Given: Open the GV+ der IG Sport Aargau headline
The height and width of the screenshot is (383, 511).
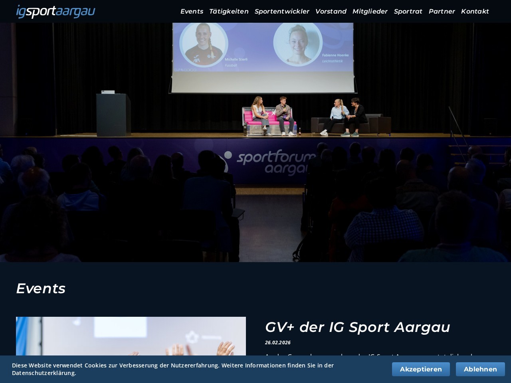Looking at the screenshot, I should tap(357, 327).
